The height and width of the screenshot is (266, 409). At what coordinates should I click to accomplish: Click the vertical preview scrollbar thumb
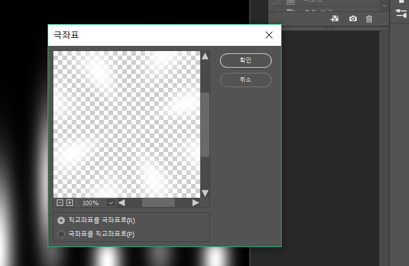[x=205, y=124]
